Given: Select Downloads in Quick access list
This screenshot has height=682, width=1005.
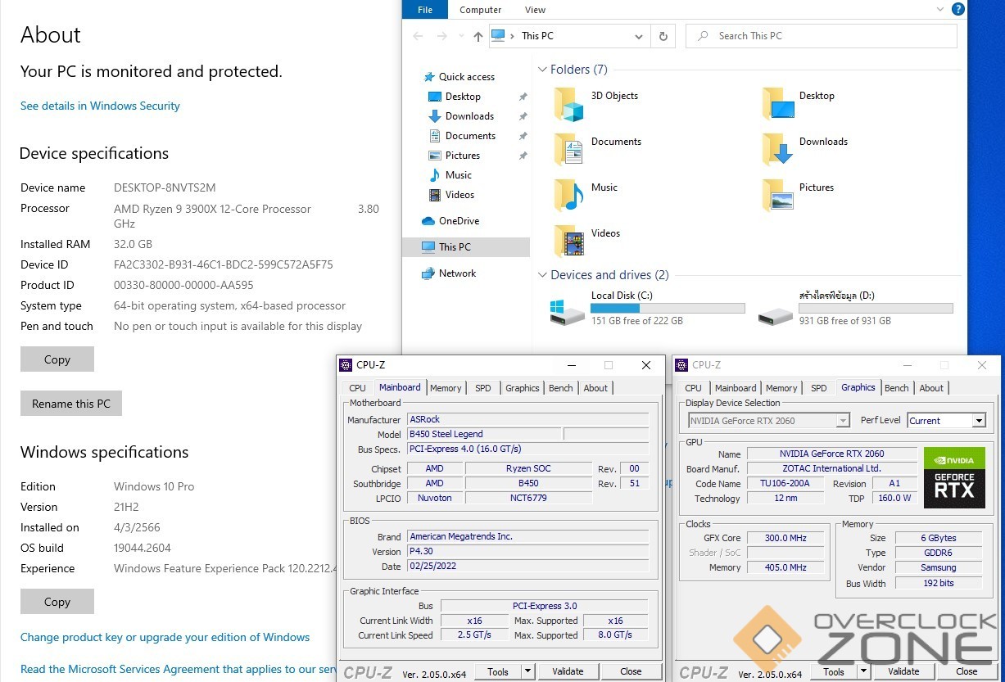Looking at the screenshot, I should click(469, 116).
